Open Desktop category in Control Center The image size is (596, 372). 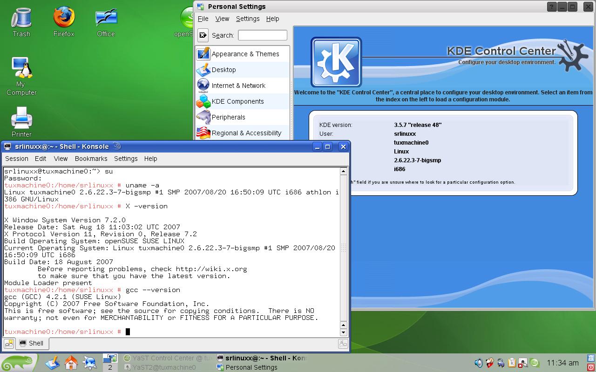tap(243, 70)
